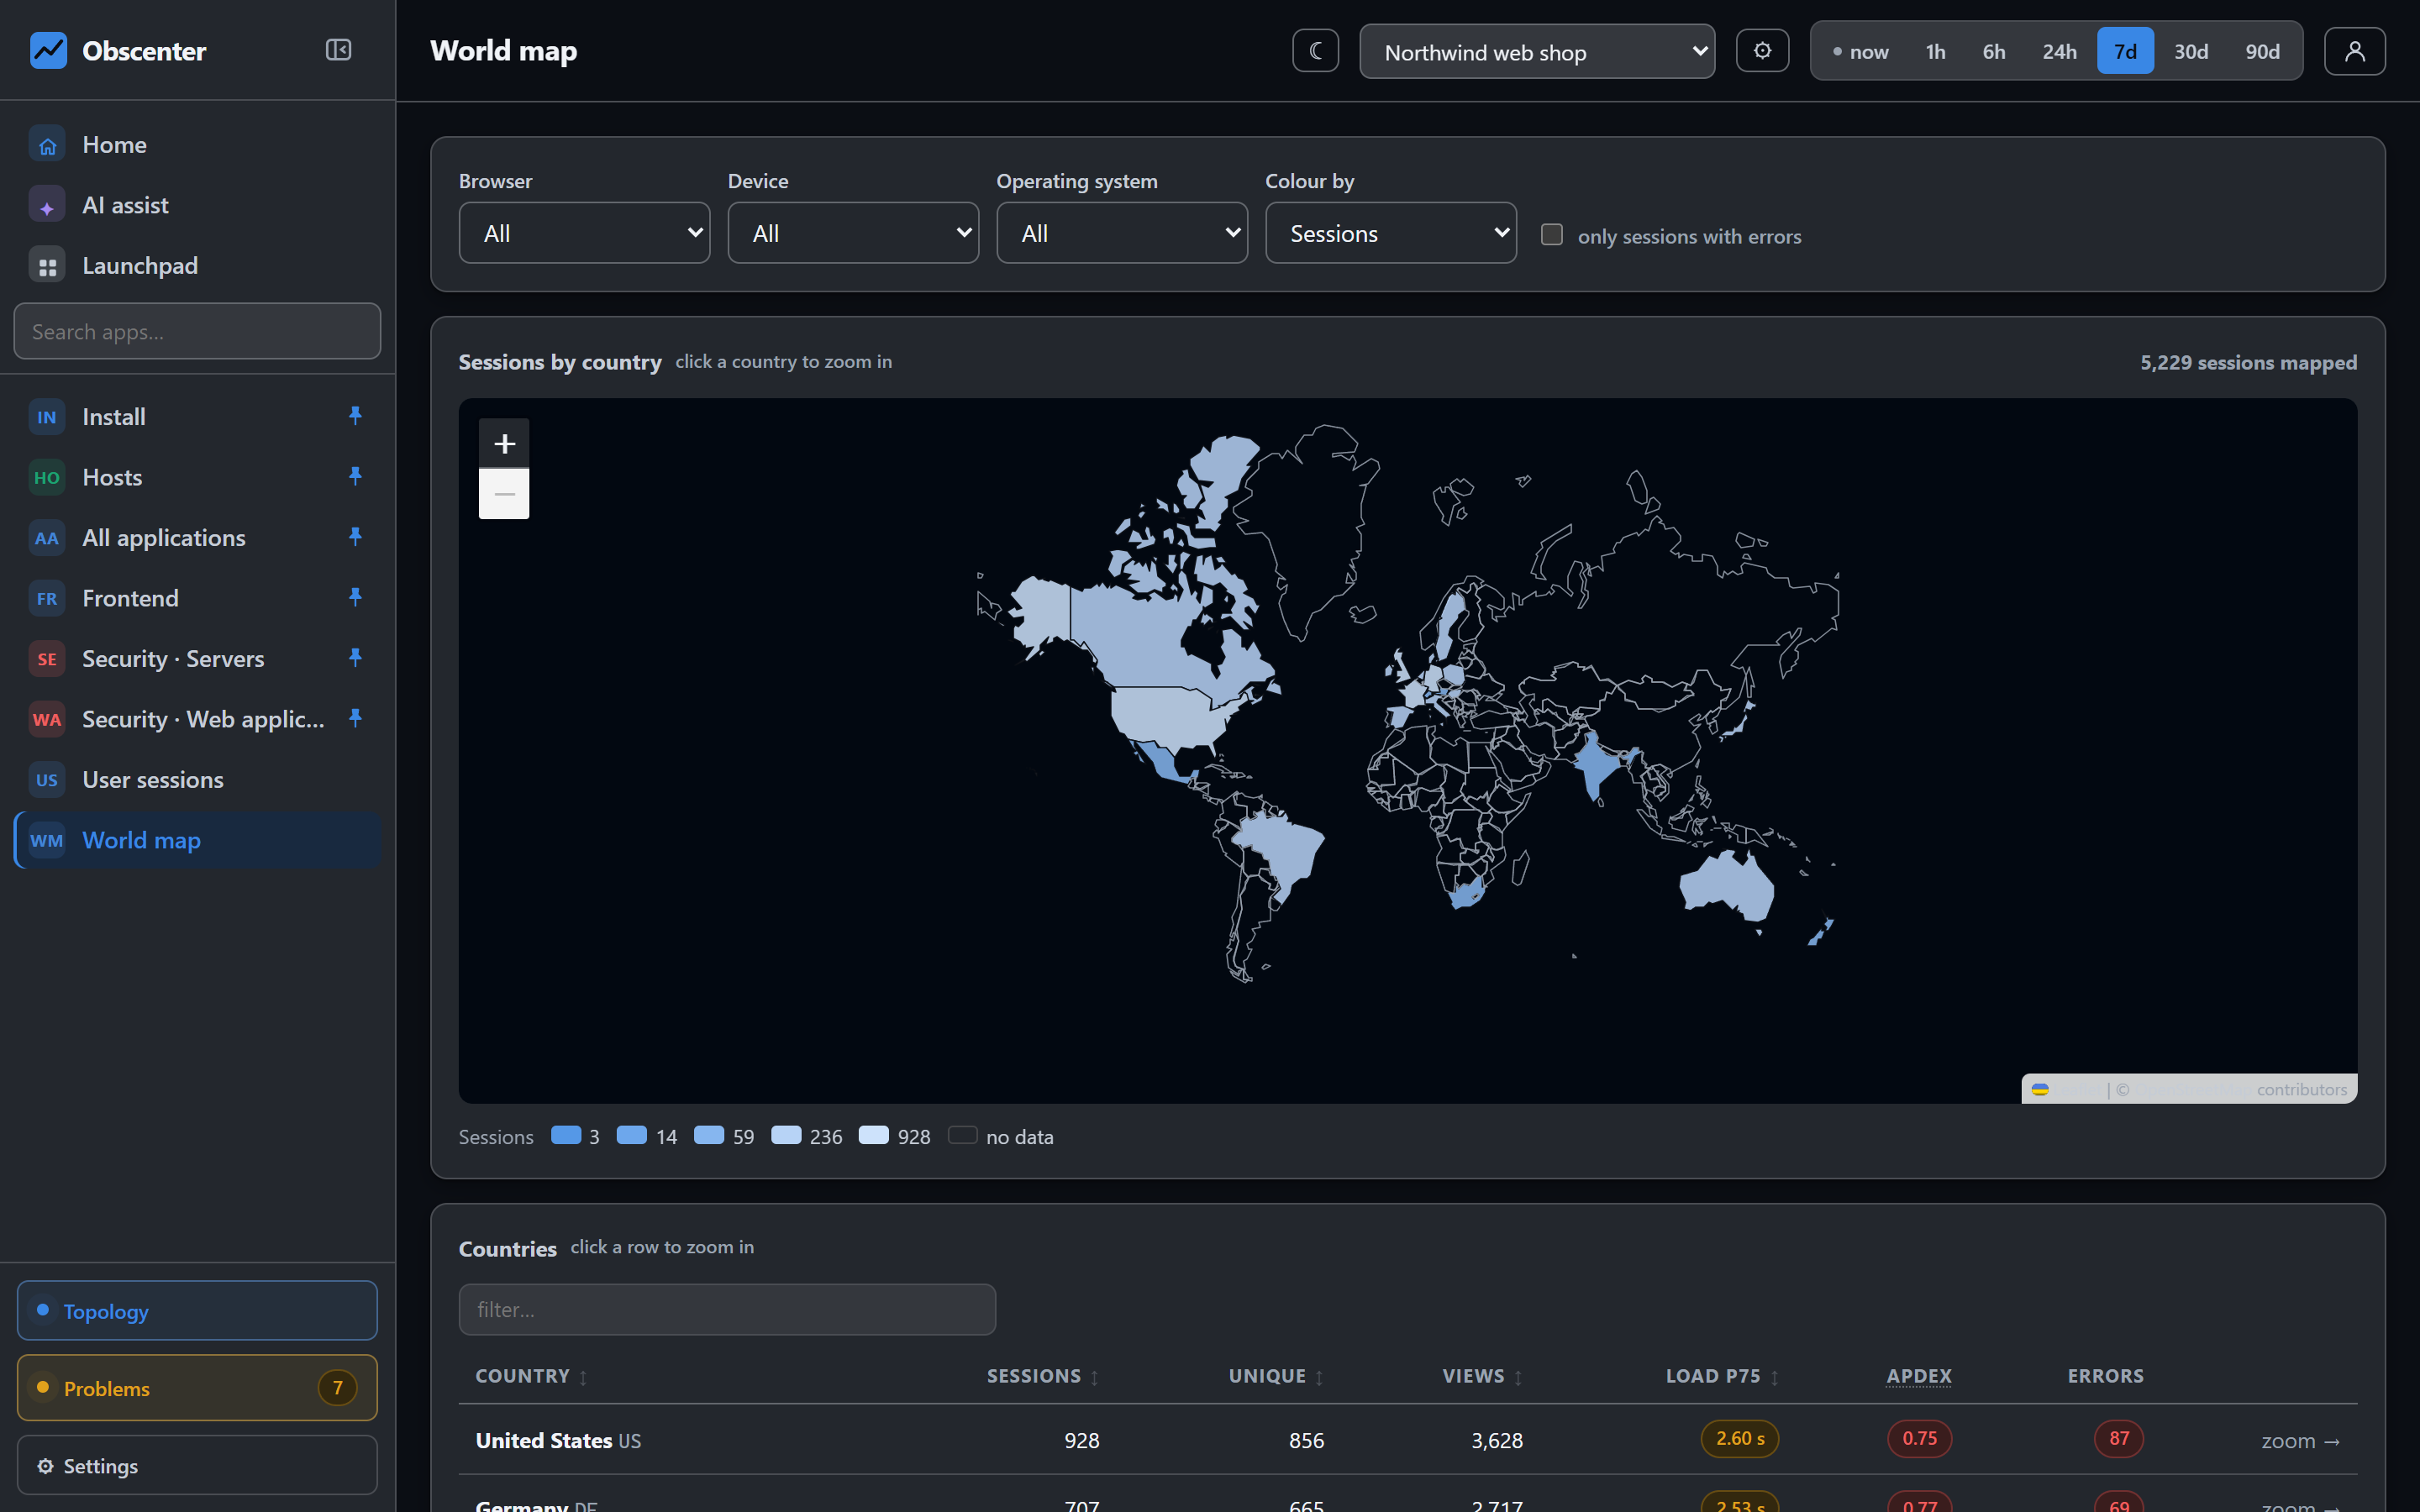Unpin Security · Servers pin icon

(x=355, y=658)
